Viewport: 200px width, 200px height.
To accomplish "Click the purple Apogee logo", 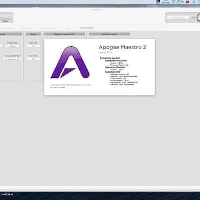I will click(x=70, y=62).
